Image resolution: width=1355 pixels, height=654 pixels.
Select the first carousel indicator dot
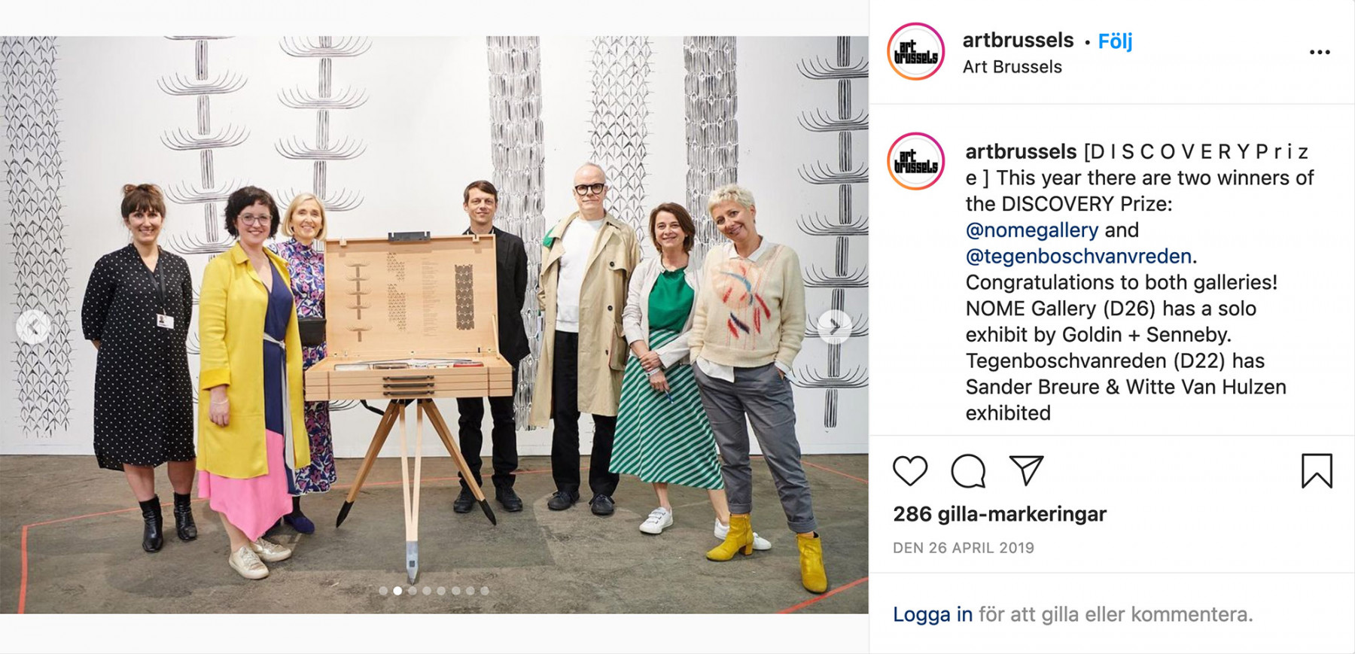point(383,591)
